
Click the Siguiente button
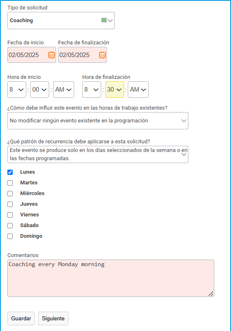53,318
